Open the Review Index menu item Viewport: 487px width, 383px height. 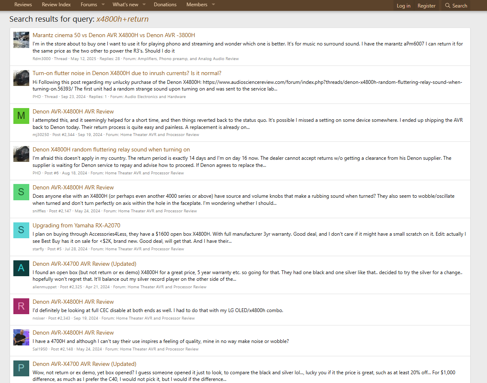point(56,5)
